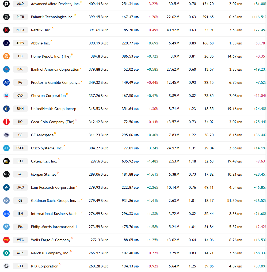Click the Caterpillar CAT logo

[6, 161]
